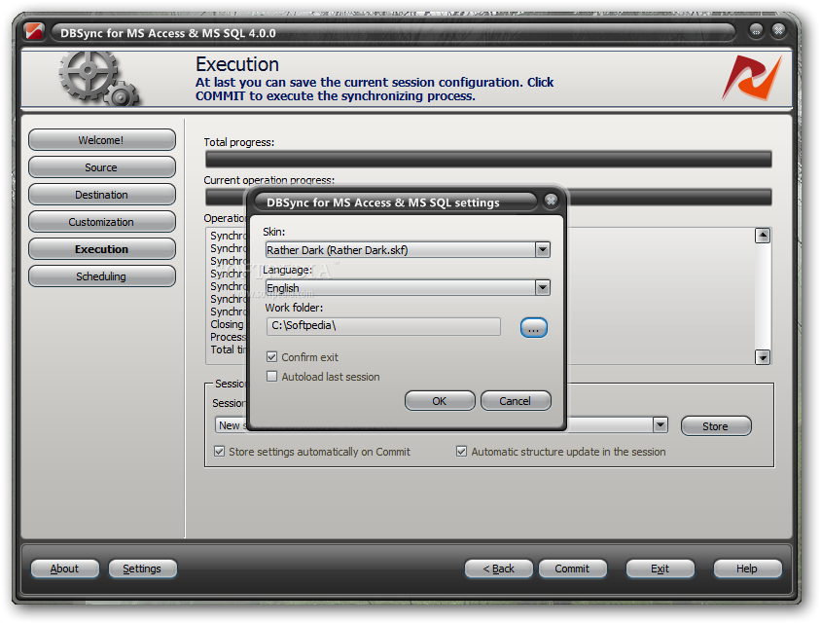
Task: Click the settings dialog title bar text
Action: [382, 202]
